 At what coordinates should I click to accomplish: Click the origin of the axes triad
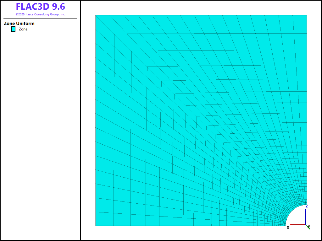306,225
